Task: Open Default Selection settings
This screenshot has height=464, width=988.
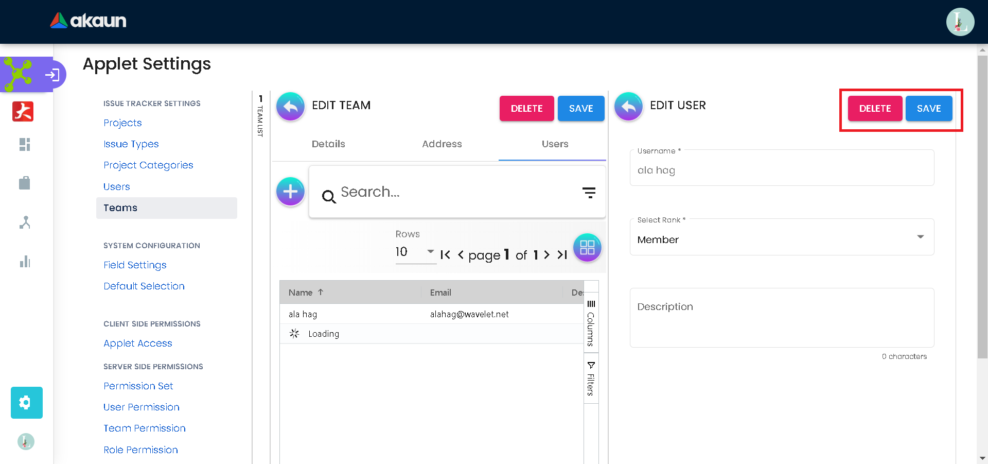Action: pyautogui.click(x=144, y=286)
